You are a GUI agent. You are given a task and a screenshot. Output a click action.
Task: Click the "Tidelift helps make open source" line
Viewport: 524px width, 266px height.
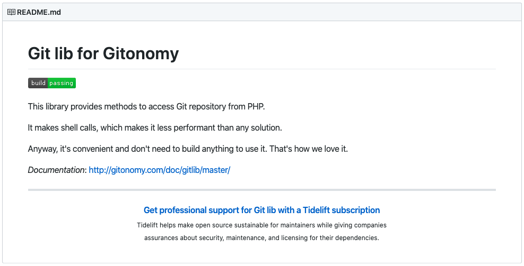pos(261,225)
